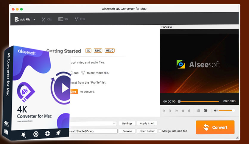The height and width of the screenshot is (144, 249).
Task: Start conversion with Convert button
Action: click(x=215, y=127)
